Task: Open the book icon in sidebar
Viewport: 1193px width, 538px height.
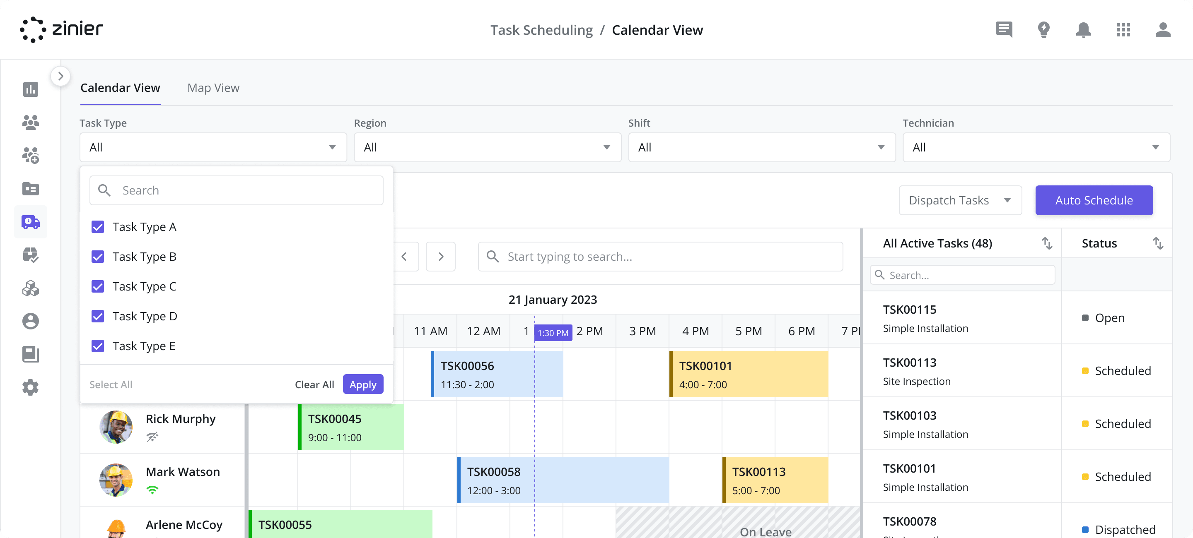Action: 31,354
